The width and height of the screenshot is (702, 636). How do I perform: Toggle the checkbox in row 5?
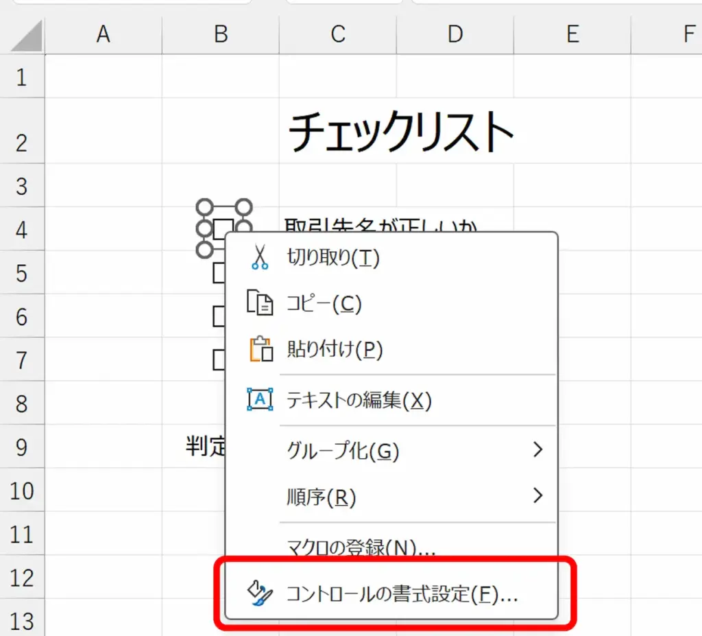pos(218,273)
